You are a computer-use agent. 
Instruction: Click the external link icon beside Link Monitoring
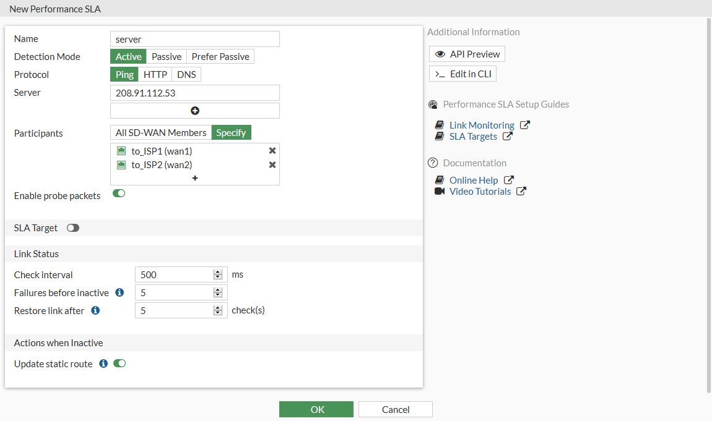click(525, 124)
